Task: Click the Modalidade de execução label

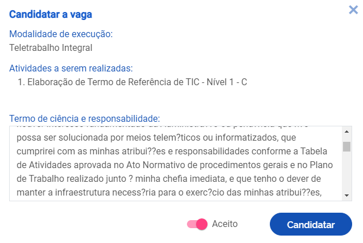Action: pyautogui.click(x=61, y=34)
